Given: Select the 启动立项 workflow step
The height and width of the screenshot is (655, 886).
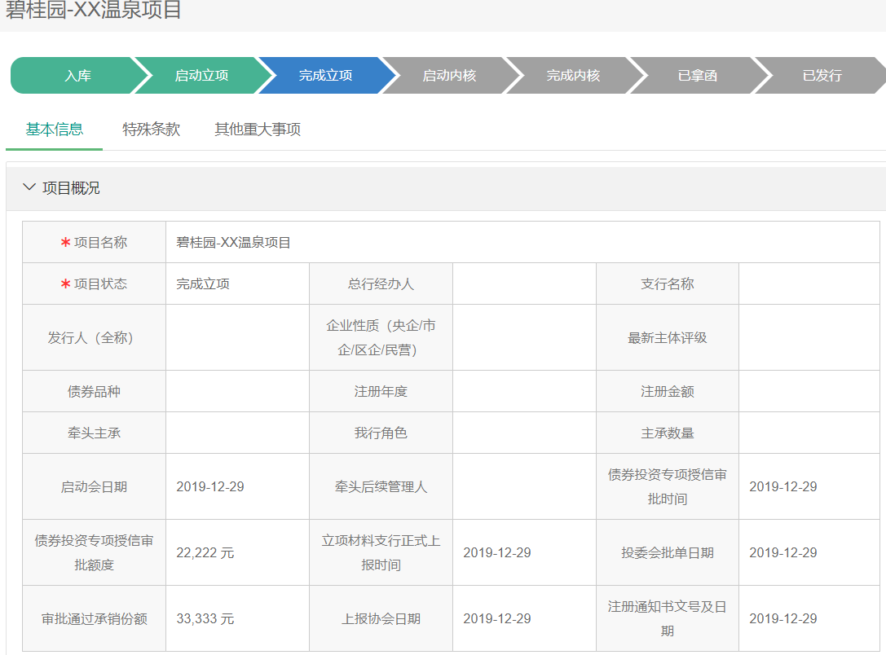Looking at the screenshot, I should [x=201, y=75].
